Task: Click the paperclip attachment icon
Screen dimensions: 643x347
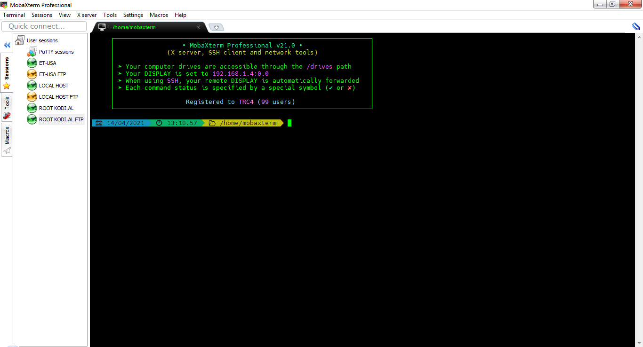Action: pyautogui.click(x=636, y=27)
